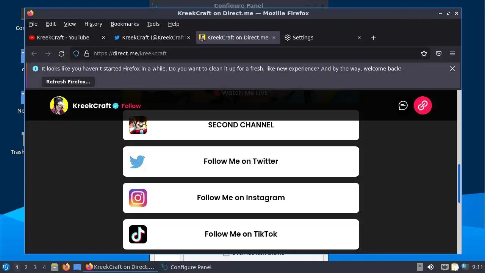This screenshot has width=485, height=273.
Task: Click the site padlock icon
Action: (86, 53)
